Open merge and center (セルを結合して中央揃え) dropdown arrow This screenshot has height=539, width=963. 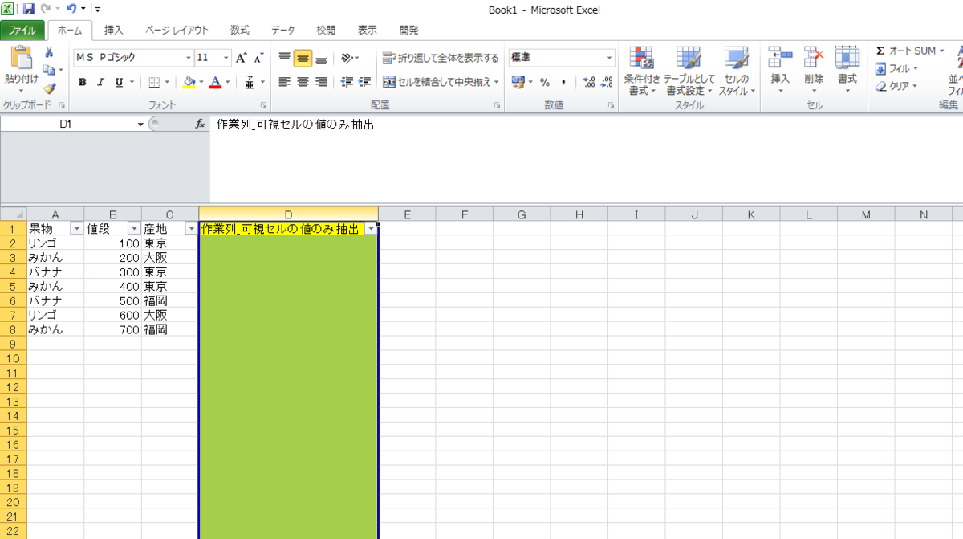(496, 82)
